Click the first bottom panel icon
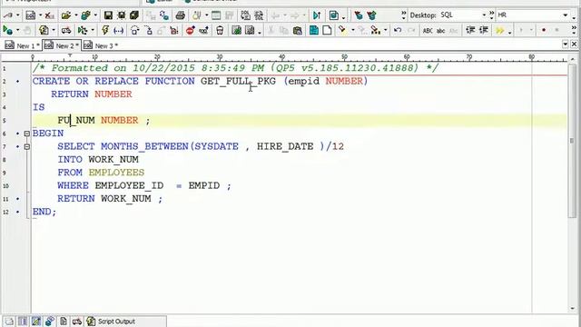Screen dimensions: 581x327 9,322
